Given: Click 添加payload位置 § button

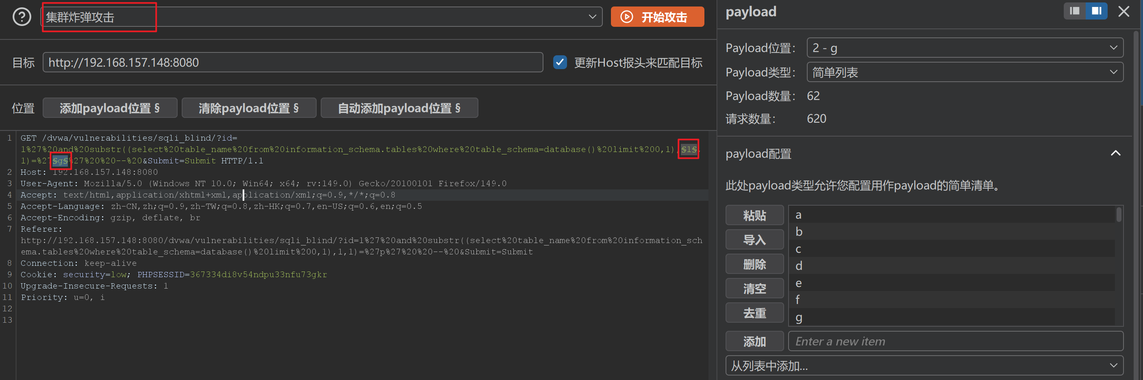Looking at the screenshot, I should 110,108.
